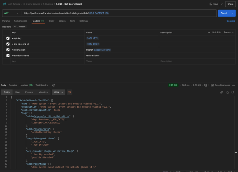
Task: Click the Share button
Action: tap(230, 4)
